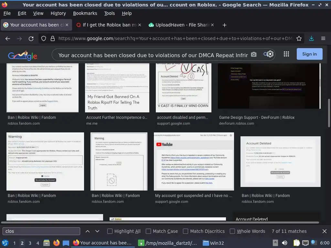Open Game Design Support DevForum result
The width and height of the screenshot is (331, 248).
257,118
